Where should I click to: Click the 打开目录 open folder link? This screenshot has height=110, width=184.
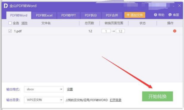tap(115, 100)
